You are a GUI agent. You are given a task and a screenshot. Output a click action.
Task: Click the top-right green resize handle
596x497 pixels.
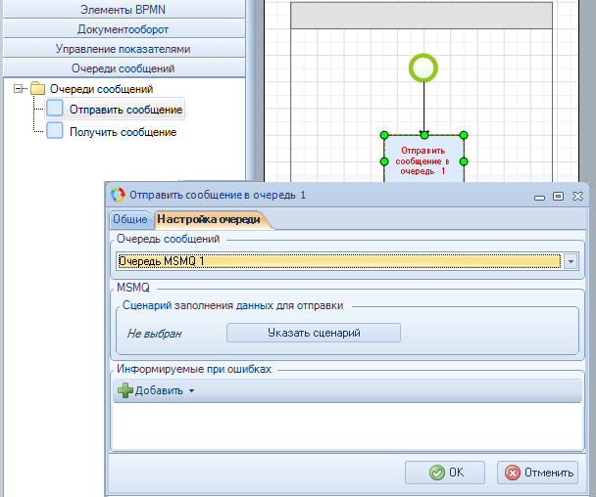pyautogui.click(x=464, y=135)
